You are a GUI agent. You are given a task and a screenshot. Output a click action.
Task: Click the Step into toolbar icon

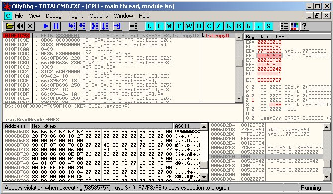pos(72,26)
